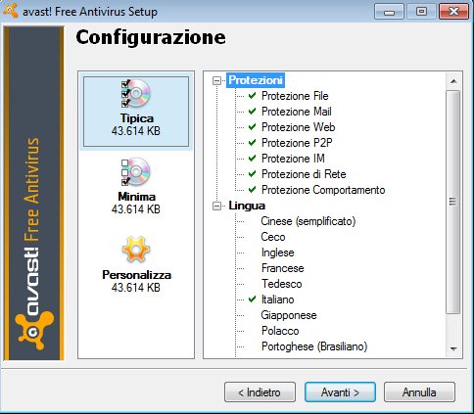474x414 pixels.
Task: Collapse the Lingua tree node
Action: pyautogui.click(x=216, y=206)
